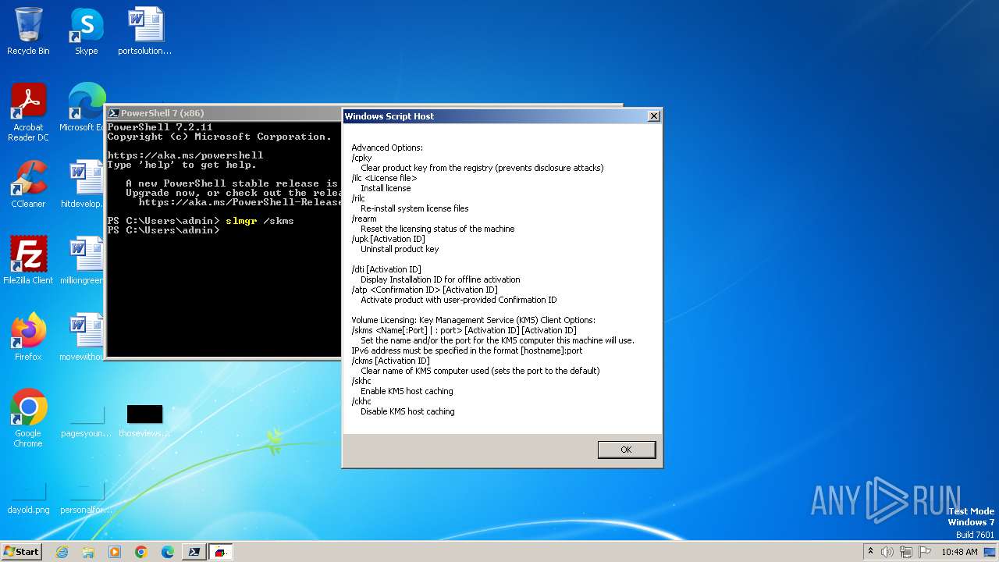Select the pagesyoun desktop file
999x562 pixels.
pyautogui.click(x=87, y=419)
